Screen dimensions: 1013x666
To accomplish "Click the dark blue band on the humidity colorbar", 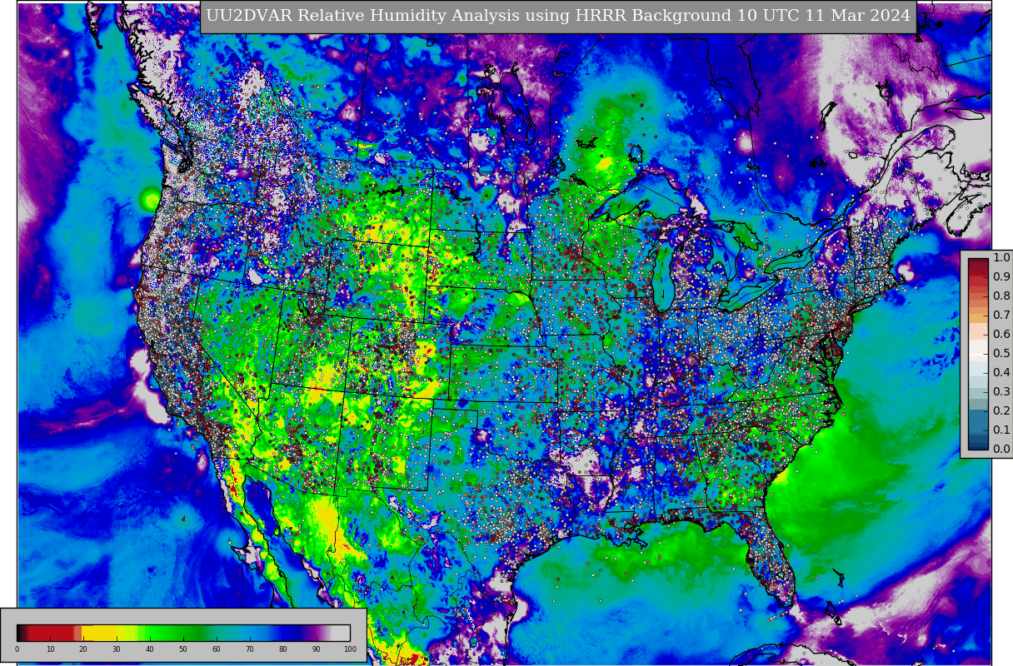I will (x=287, y=633).
